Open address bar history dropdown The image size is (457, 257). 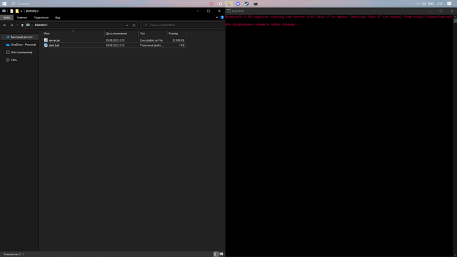point(127,25)
